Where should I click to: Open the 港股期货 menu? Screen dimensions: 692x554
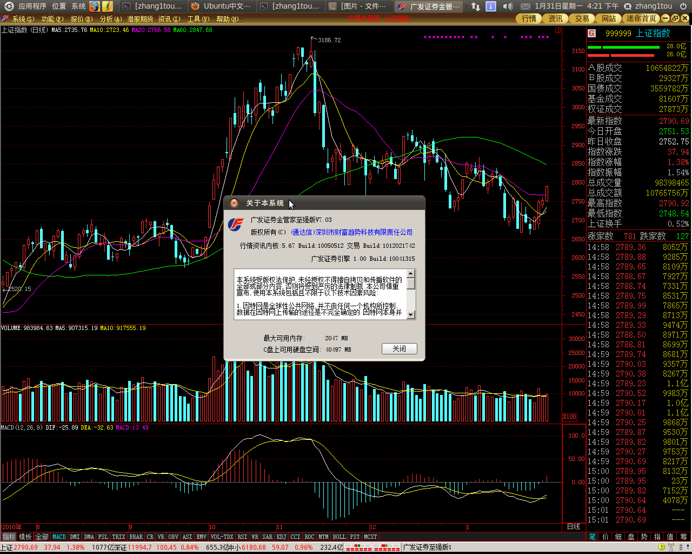pos(140,19)
